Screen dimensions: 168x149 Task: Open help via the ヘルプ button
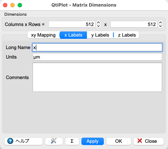tap(23, 141)
